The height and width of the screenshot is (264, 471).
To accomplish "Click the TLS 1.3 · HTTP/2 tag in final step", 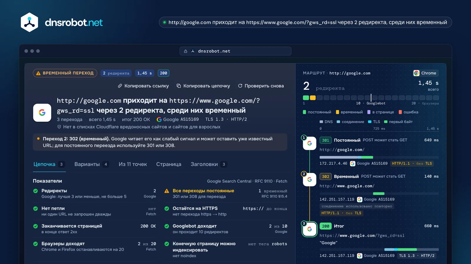I will click(x=417, y=256).
